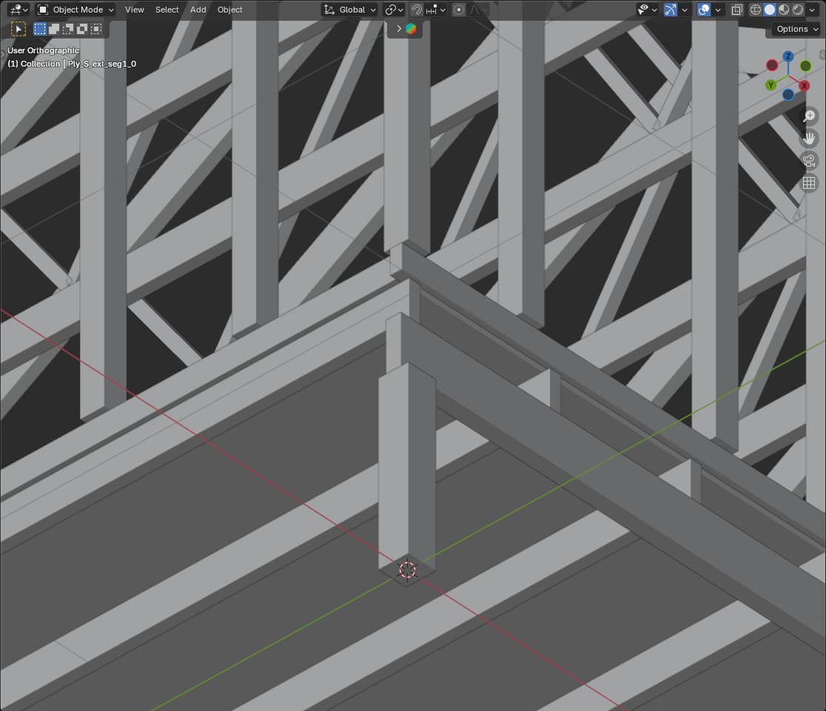
Task: Toggle proportional editing
Action: pos(459,10)
